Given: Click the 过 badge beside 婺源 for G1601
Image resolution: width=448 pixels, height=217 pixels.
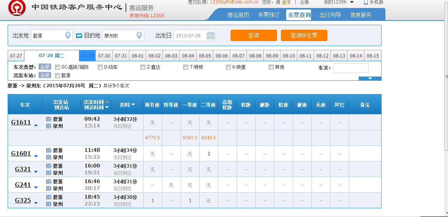Looking at the screenshot, I should pyautogui.click(x=48, y=150).
